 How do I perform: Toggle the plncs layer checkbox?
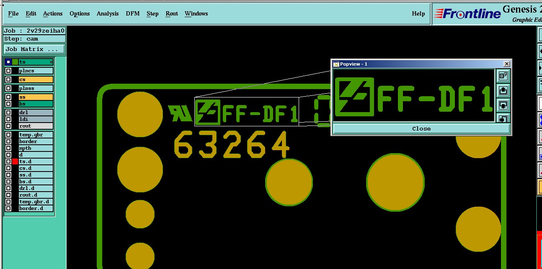coord(8,71)
